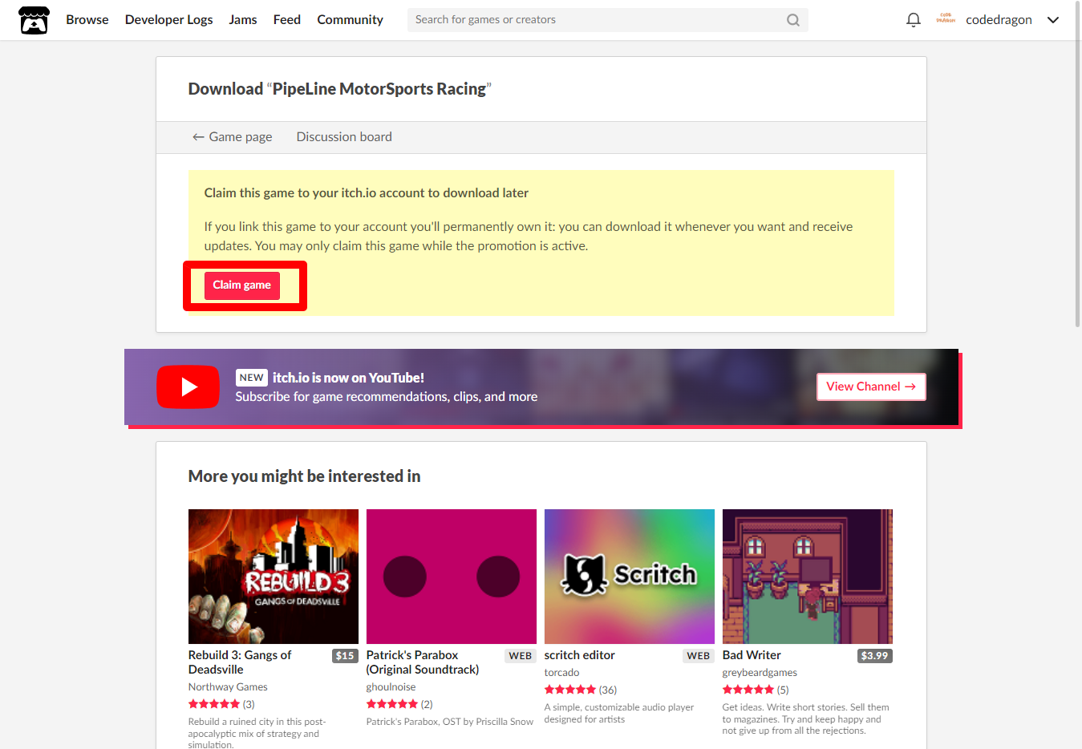
Task: Open the Community page
Action: (x=350, y=20)
